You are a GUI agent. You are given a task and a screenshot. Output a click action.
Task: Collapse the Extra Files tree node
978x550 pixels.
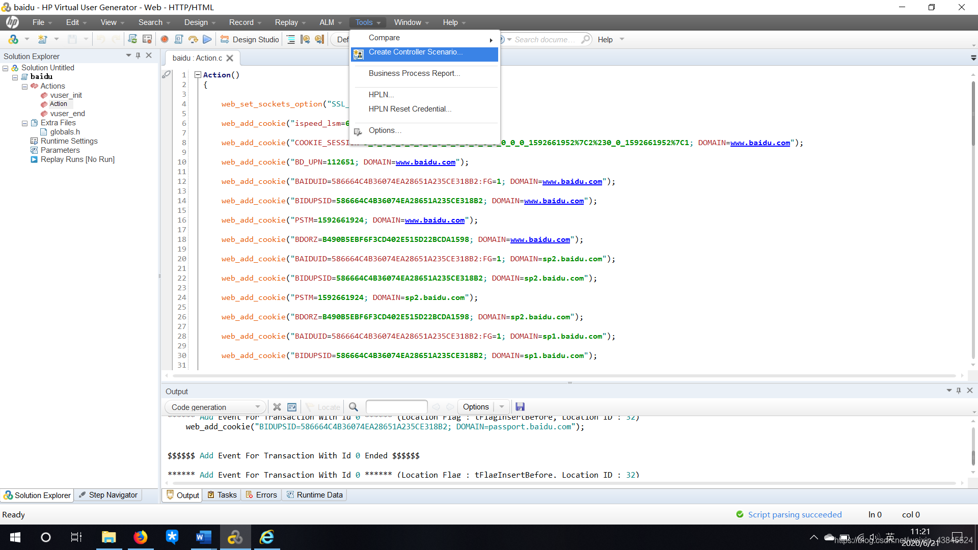[24, 123]
